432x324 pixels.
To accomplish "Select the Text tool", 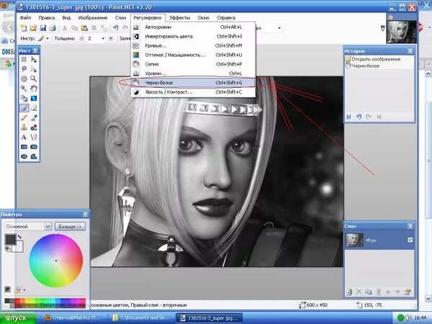I will [24, 137].
